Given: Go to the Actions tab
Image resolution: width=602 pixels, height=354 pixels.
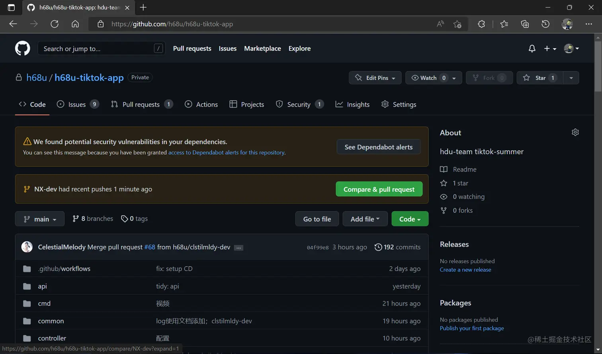Looking at the screenshot, I should tap(201, 104).
